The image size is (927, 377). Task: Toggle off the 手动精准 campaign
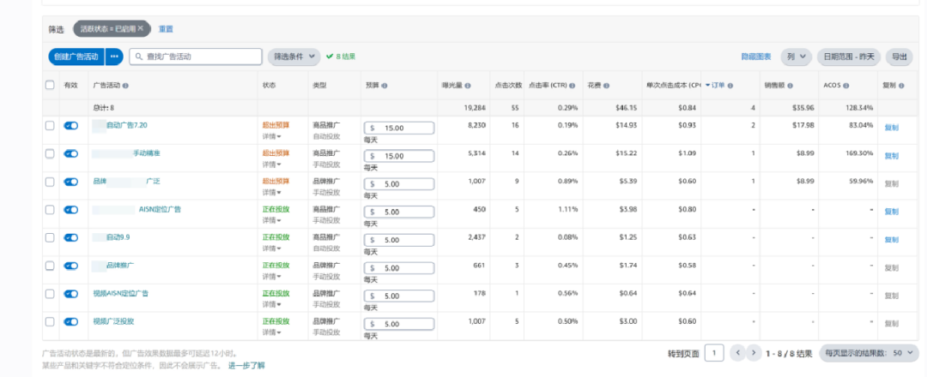(x=71, y=153)
